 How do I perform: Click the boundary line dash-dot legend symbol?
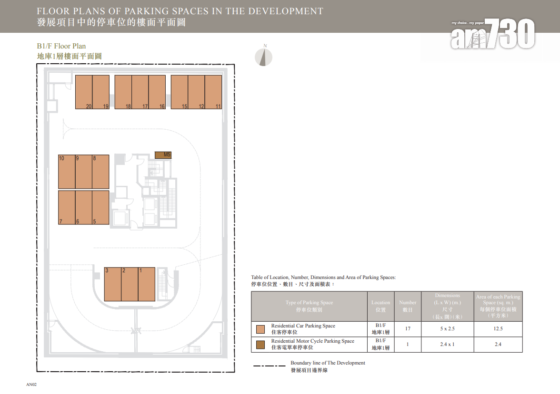[x=269, y=366]
